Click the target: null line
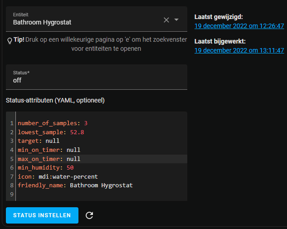This screenshot has width=287, height=229. [39, 141]
